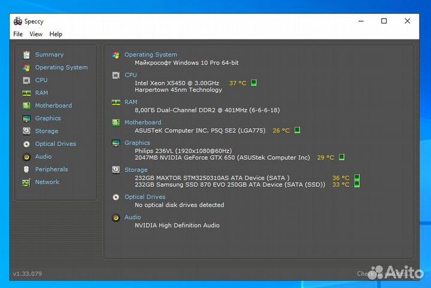
Task: Click NVIDIA High Definition Audio text
Action: click(177, 225)
